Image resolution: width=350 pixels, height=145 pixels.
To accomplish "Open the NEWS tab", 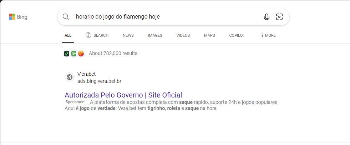I will [x=128, y=35].
